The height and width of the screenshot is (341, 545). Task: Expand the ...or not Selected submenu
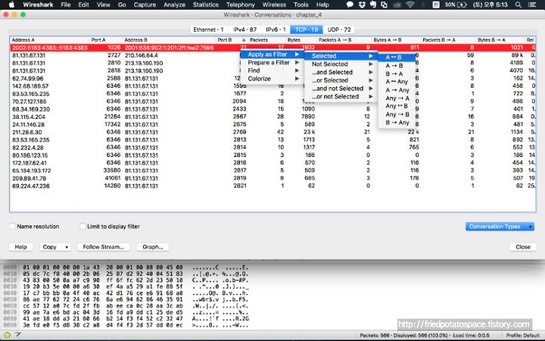(341, 96)
